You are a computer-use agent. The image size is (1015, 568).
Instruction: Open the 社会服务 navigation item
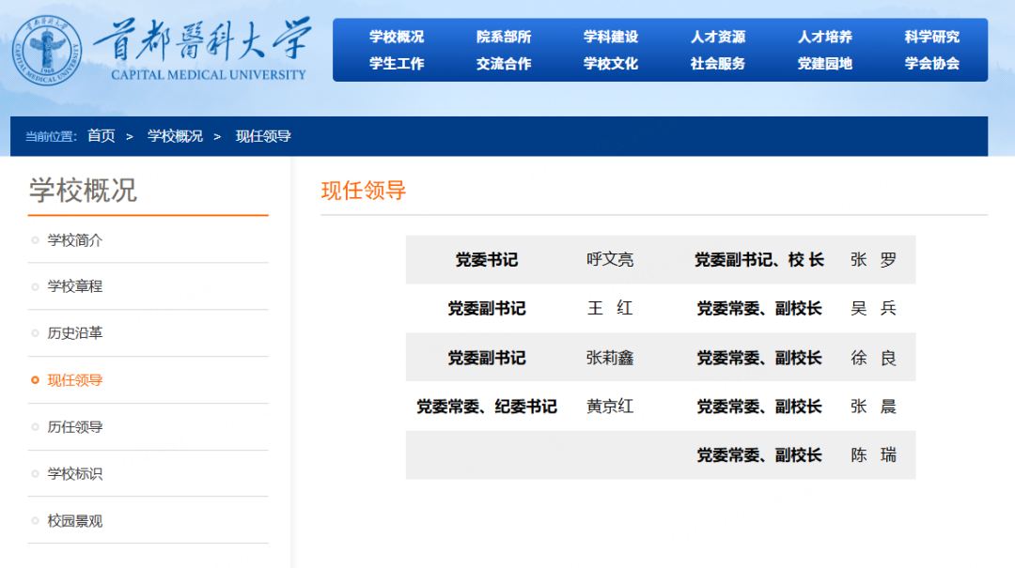pos(719,64)
